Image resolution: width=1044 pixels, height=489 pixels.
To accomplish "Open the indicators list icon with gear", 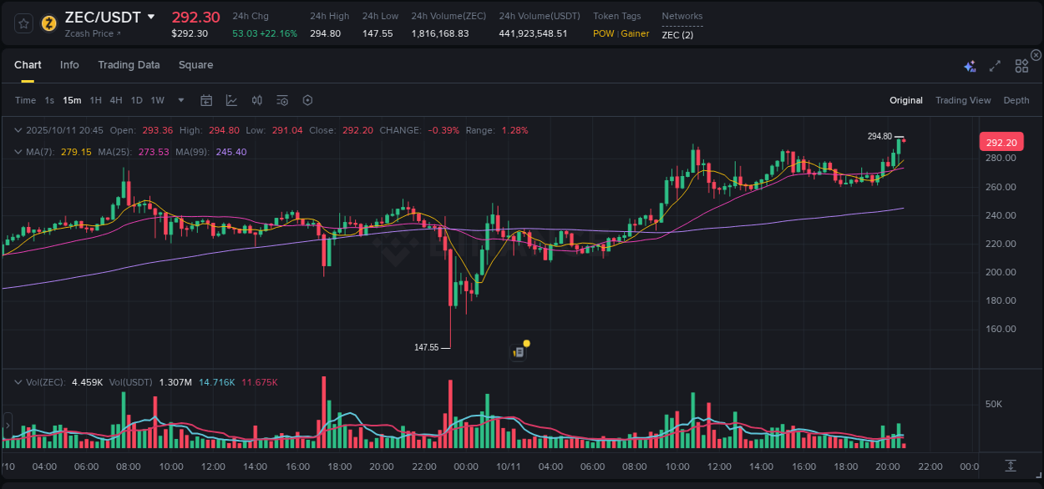I will pos(281,99).
